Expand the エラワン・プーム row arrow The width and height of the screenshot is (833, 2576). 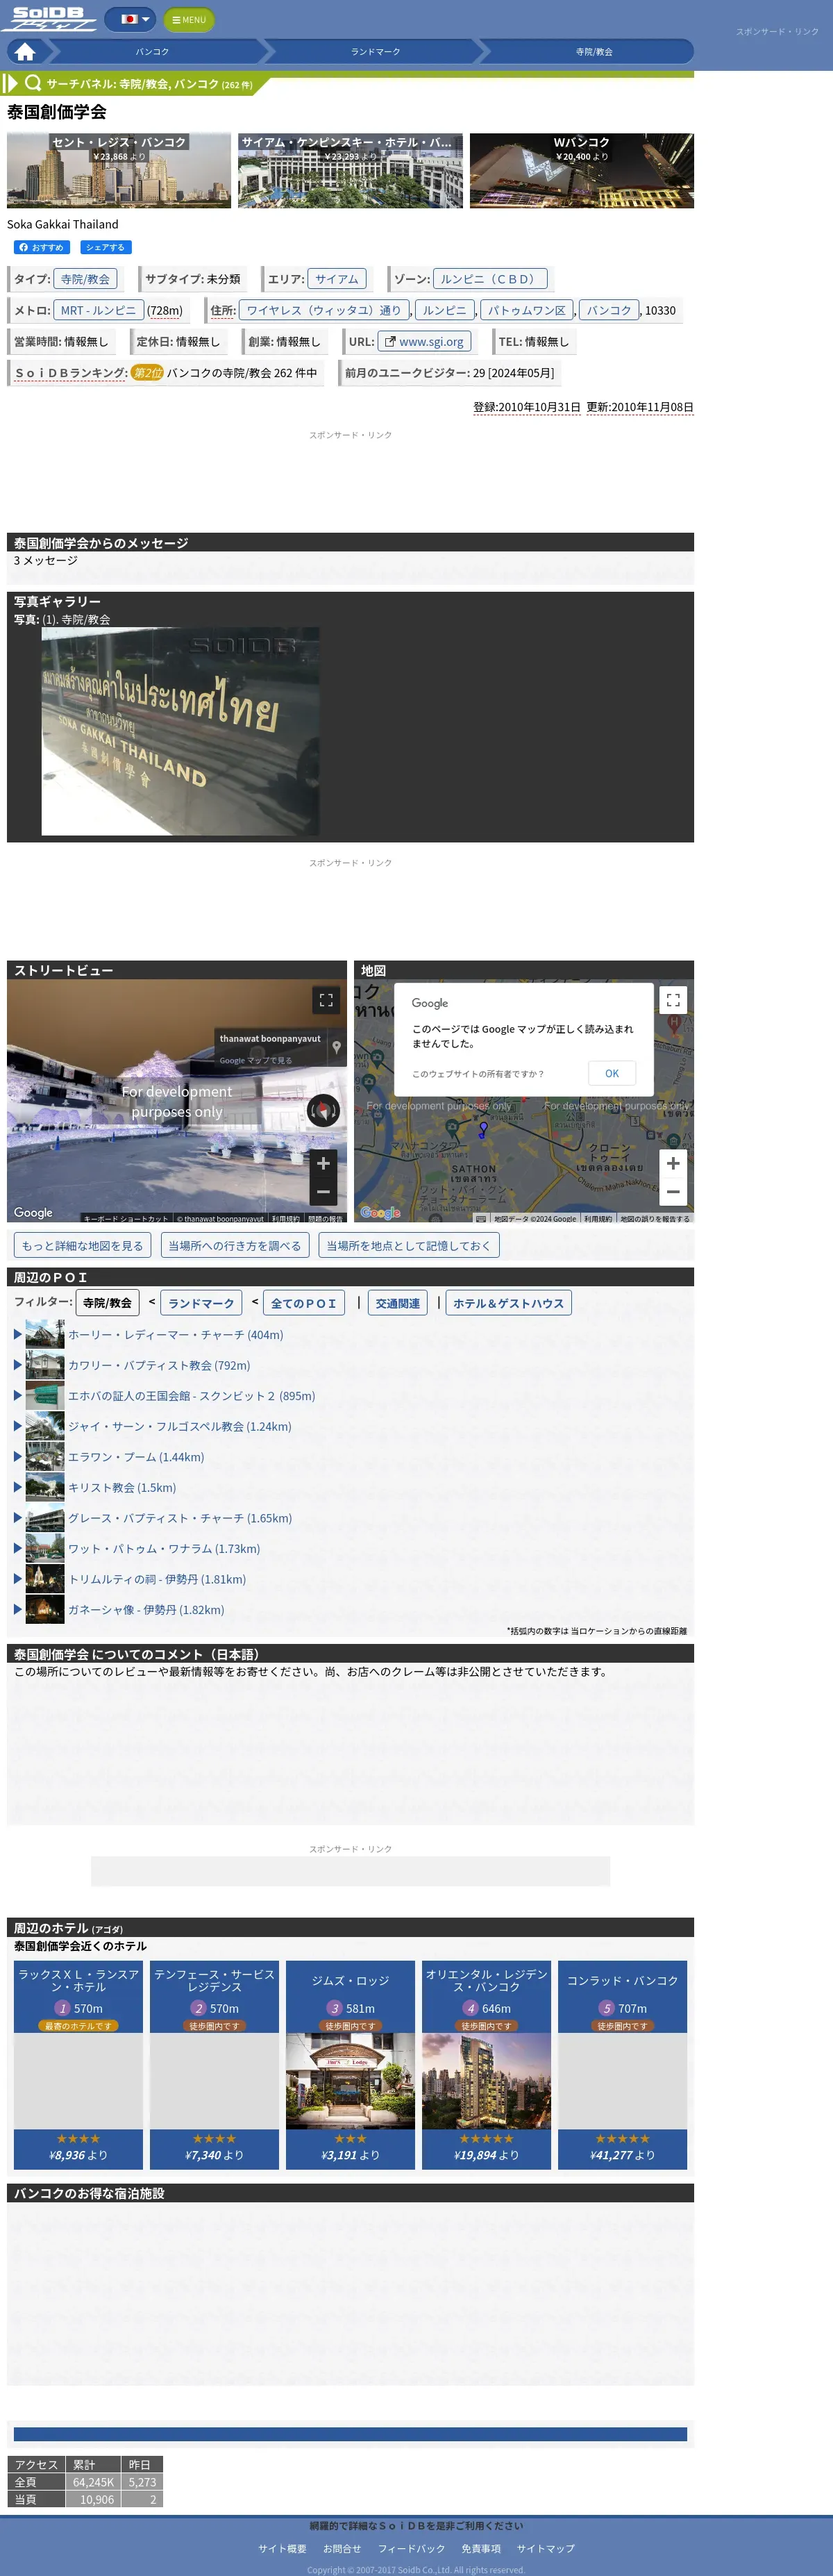(x=18, y=1457)
